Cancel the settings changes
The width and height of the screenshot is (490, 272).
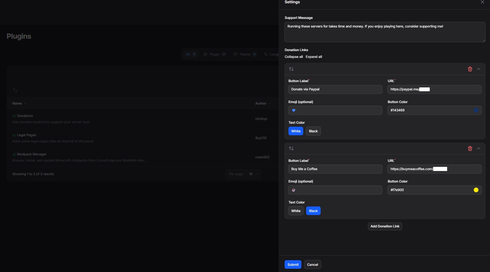tap(312, 265)
